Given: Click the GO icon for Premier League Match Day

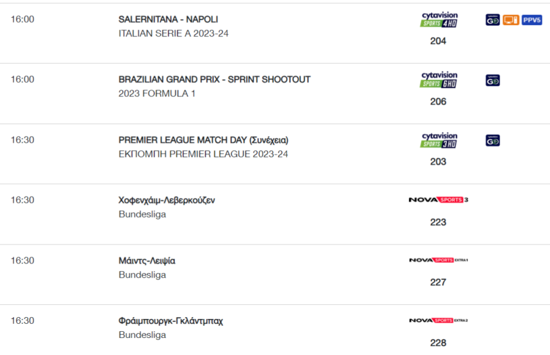Looking at the screenshot, I should (x=493, y=141).
